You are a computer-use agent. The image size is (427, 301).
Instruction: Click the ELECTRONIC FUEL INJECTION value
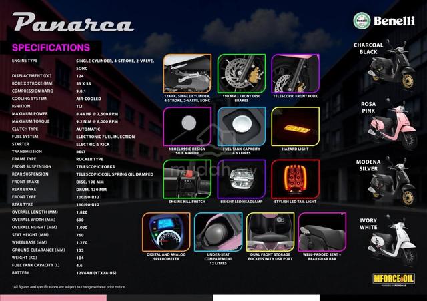click(105, 137)
